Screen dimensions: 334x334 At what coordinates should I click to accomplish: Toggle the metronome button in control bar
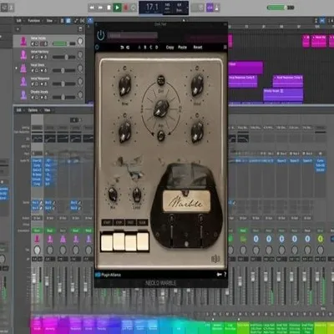point(216,8)
